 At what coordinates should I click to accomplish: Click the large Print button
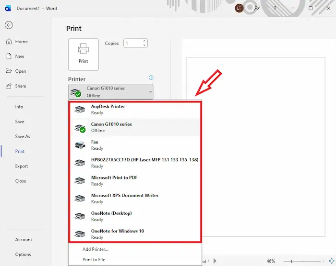(x=83, y=55)
